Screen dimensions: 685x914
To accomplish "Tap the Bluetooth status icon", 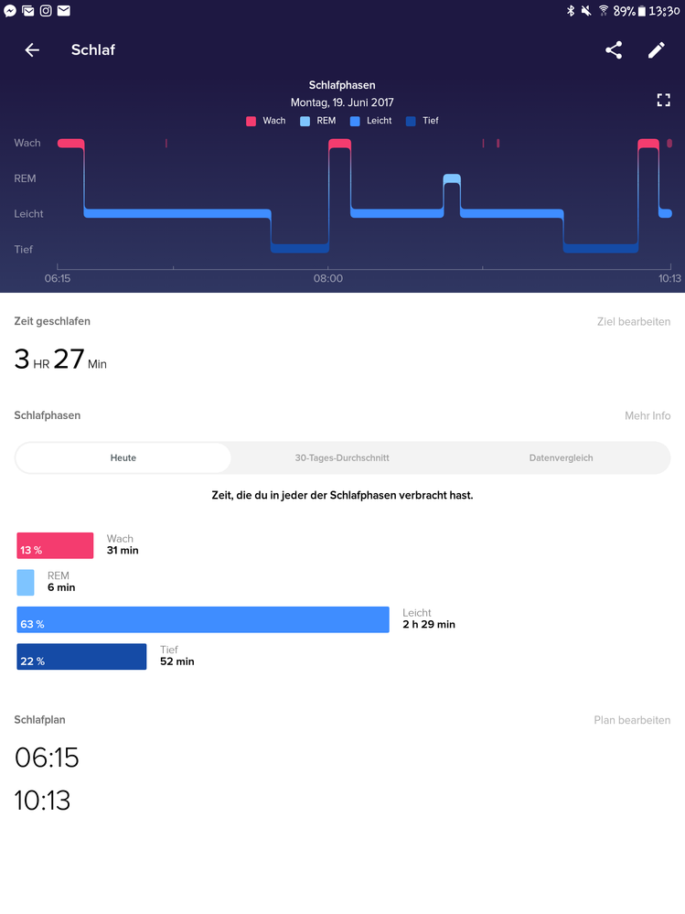I will coord(570,11).
